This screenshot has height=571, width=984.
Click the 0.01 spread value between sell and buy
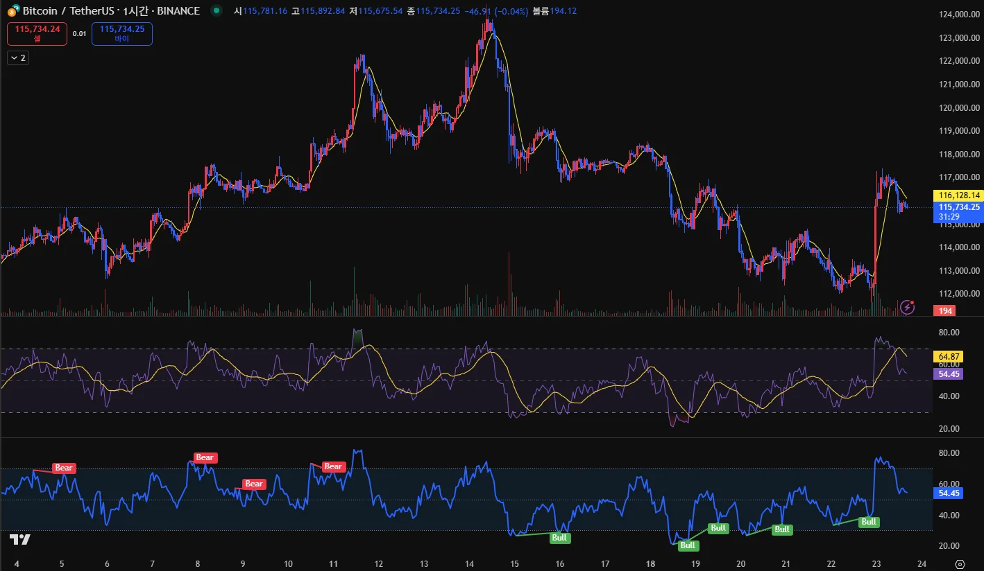click(79, 33)
